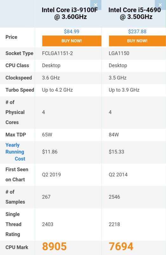Click the 7694 CPU Mark score
166x255 pixels.
point(121,246)
